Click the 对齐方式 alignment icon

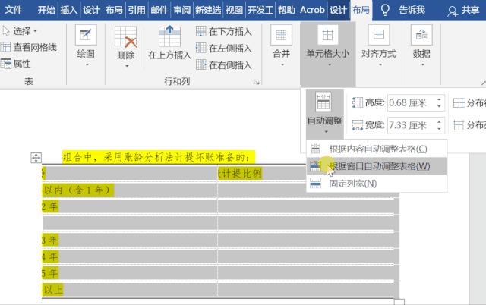click(x=379, y=35)
